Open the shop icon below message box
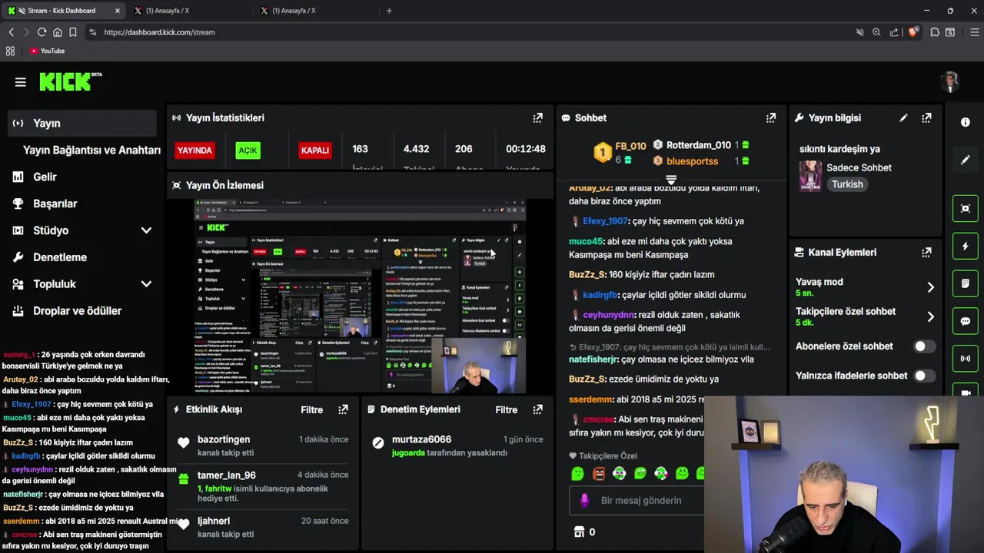The width and height of the screenshot is (984, 553). (580, 531)
